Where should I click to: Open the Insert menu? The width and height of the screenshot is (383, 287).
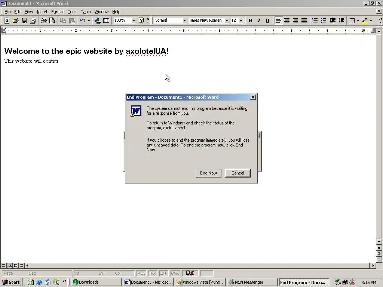click(42, 12)
